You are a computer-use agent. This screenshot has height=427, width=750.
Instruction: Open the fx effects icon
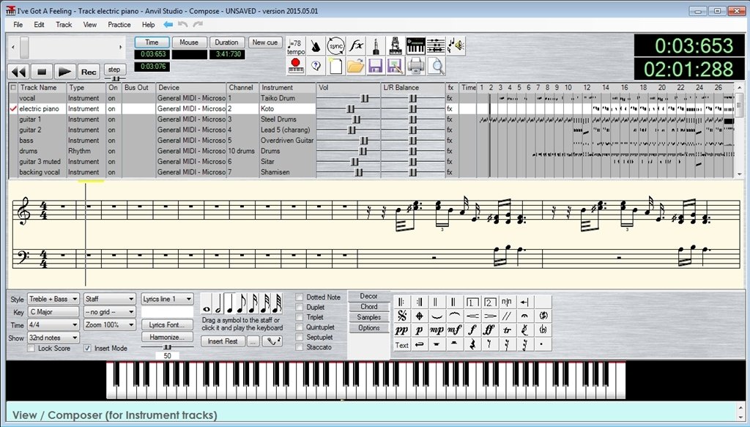click(356, 46)
